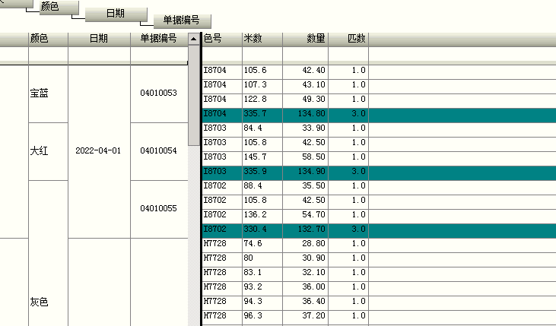Image resolution: width=556 pixels, height=326 pixels.
Task: Select the 134.80 quantity subtotal cell
Action: click(306, 114)
